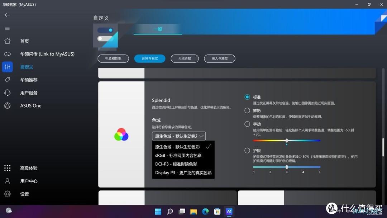The height and width of the screenshot is (218, 387).
Task: Select the 手动 manual mode
Action: click(247, 124)
